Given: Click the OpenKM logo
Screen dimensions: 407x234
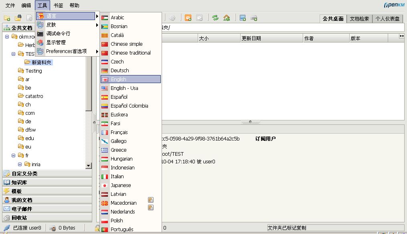Looking at the screenshot, I should click(x=394, y=5).
